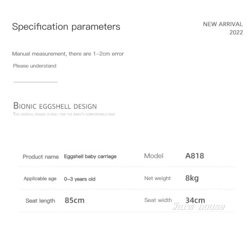251x230 pixels.
Task: Click the 'Applicable age' label
Action: 40,179
